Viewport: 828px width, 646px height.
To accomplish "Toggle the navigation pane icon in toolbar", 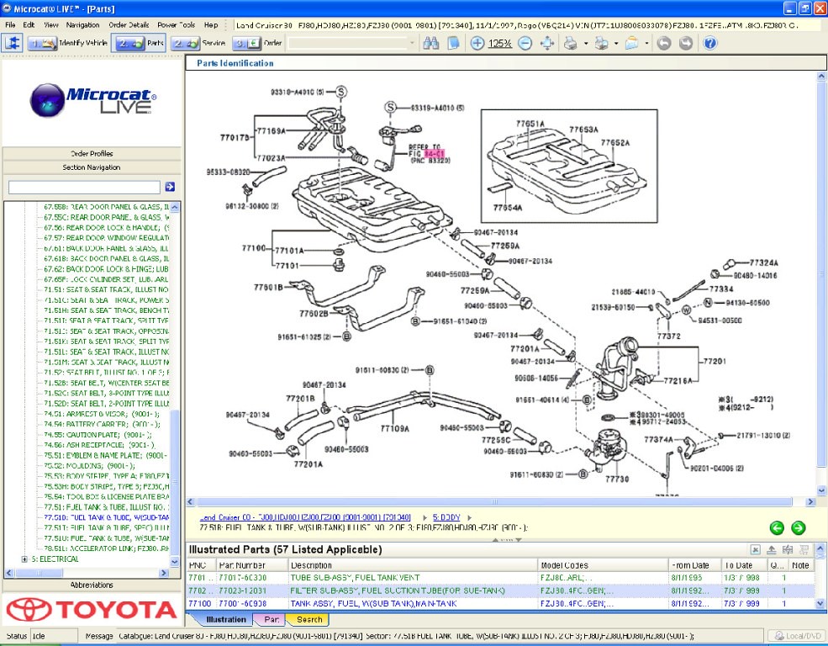I will click(x=12, y=43).
